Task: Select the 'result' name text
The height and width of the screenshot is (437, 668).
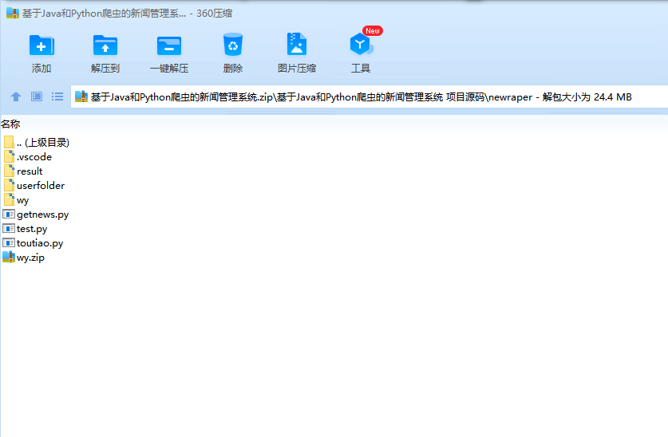Action: click(x=30, y=171)
